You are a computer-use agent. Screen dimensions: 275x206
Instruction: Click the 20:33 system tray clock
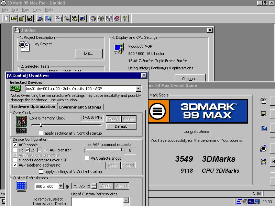(267, 202)
